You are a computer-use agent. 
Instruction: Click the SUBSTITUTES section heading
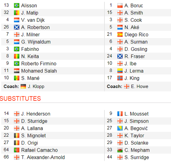[20, 98]
